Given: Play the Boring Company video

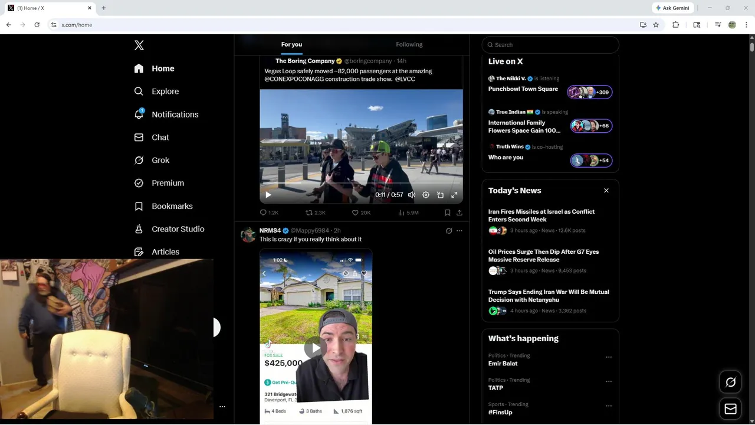Looking at the screenshot, I should (268, 195).
